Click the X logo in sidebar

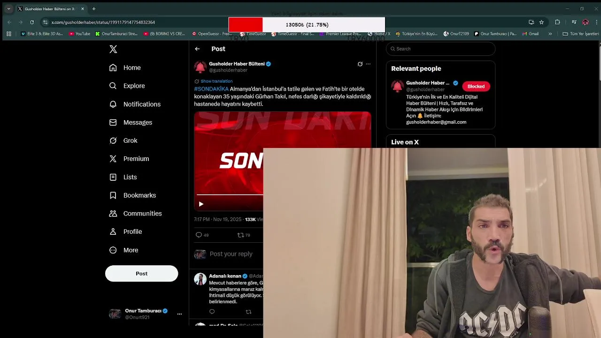113,49
